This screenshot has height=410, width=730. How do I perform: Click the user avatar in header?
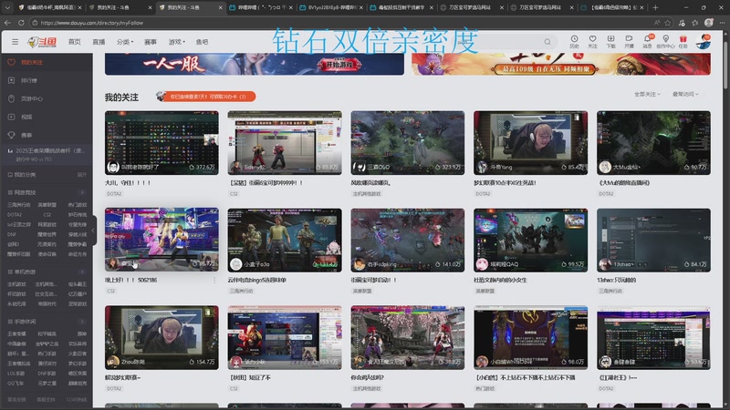pyautogui.click(x=703, y=41)
